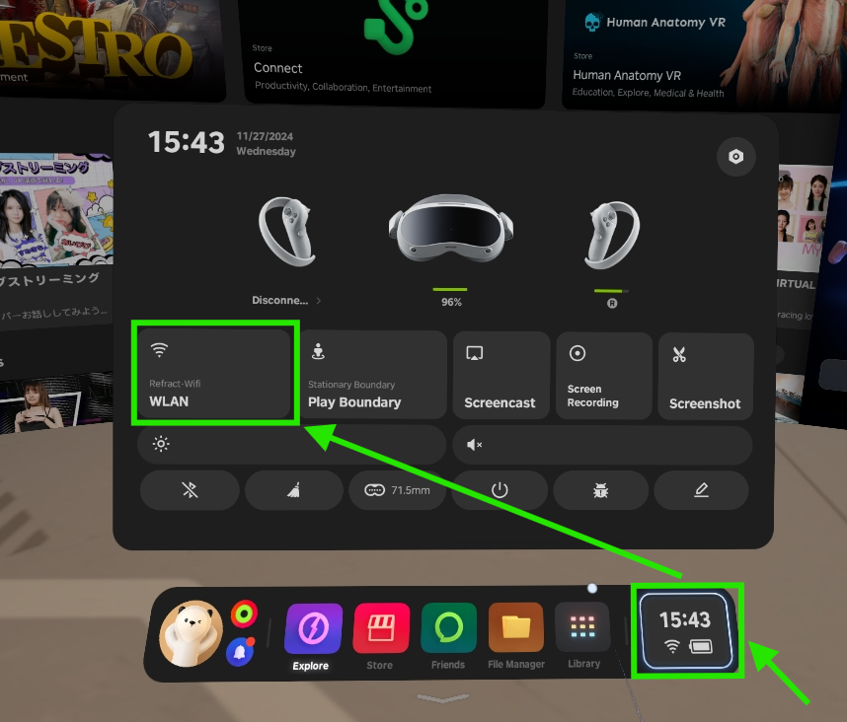The image size is (847, 722).
Task: Open the bear avatar profile
Action: (191, 633)
